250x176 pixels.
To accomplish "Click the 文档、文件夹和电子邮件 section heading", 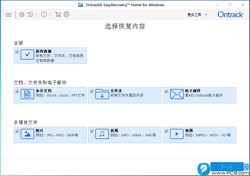I will [40, 82].
